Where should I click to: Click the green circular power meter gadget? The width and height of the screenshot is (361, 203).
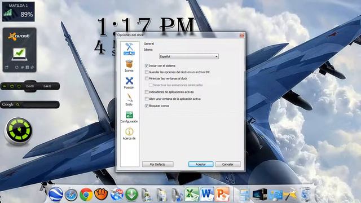pos(19,130)
